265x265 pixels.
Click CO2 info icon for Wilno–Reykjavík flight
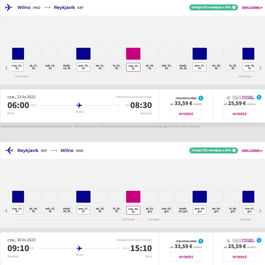pos(234,7)
